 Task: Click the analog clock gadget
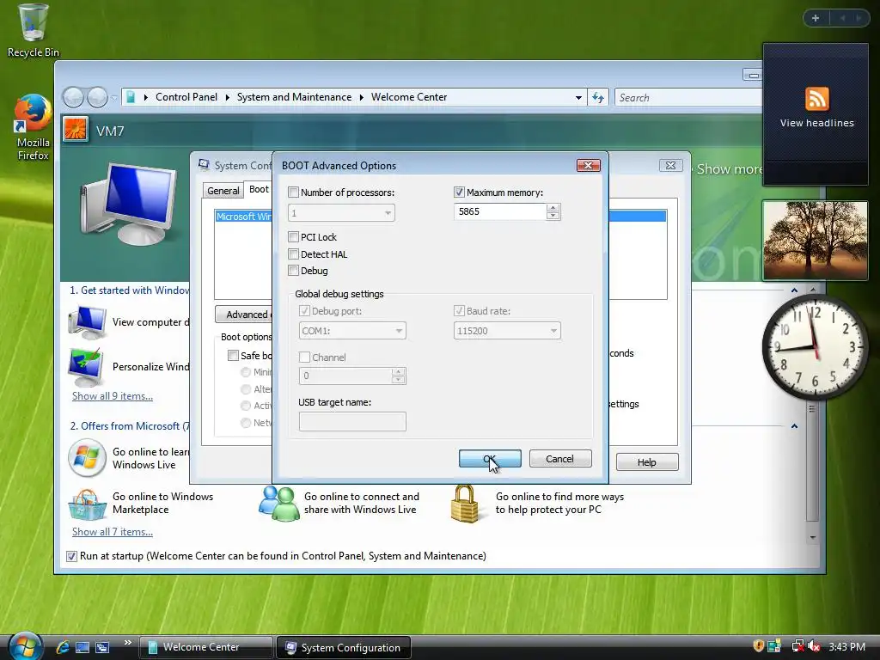coord(815,348)
